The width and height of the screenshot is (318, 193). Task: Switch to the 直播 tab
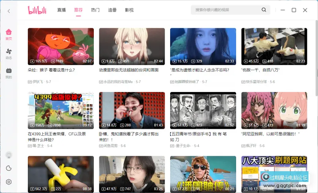point(61,10)
